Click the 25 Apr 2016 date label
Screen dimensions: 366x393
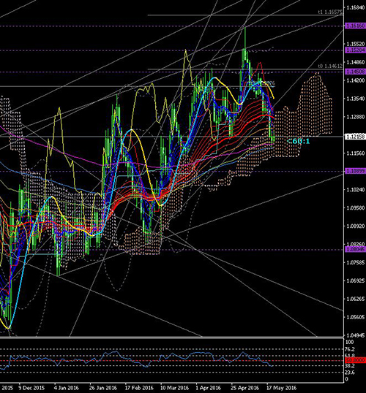coord(245,388)
